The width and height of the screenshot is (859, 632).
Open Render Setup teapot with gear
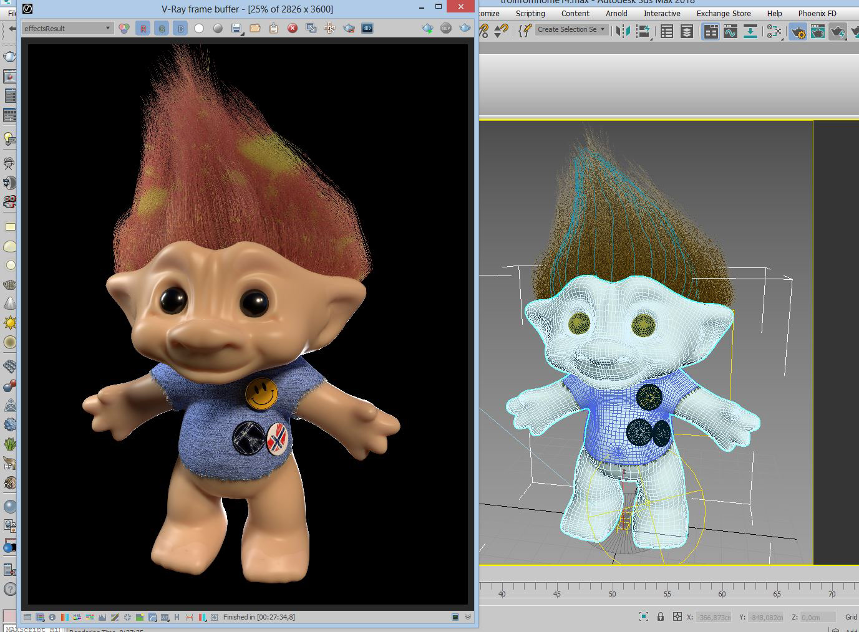tap(798, 31)
